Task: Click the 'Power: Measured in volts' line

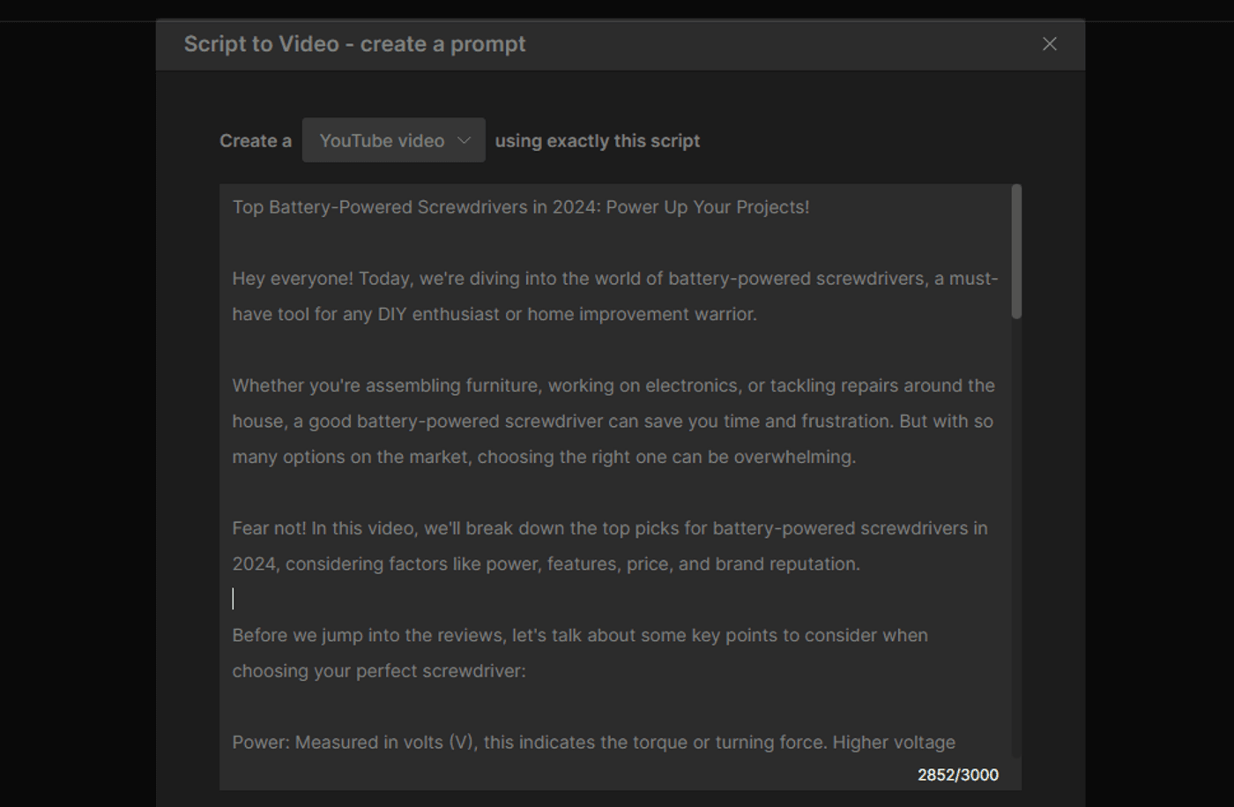Action: click(592, 743)
